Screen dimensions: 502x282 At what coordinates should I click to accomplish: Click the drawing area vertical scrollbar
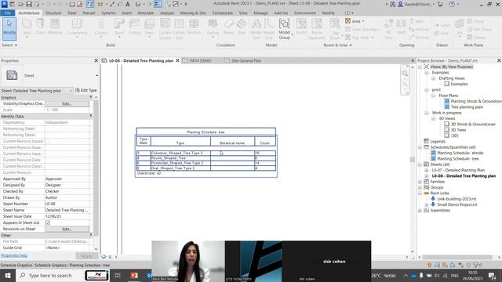click(413, 159)
